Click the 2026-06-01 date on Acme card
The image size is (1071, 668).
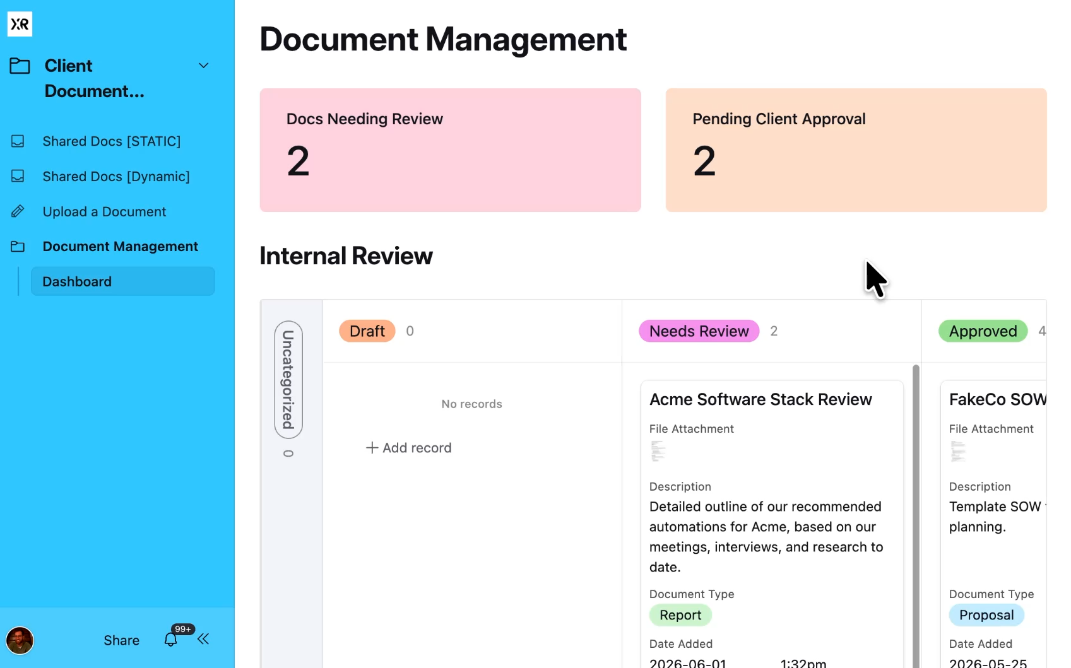688,663
